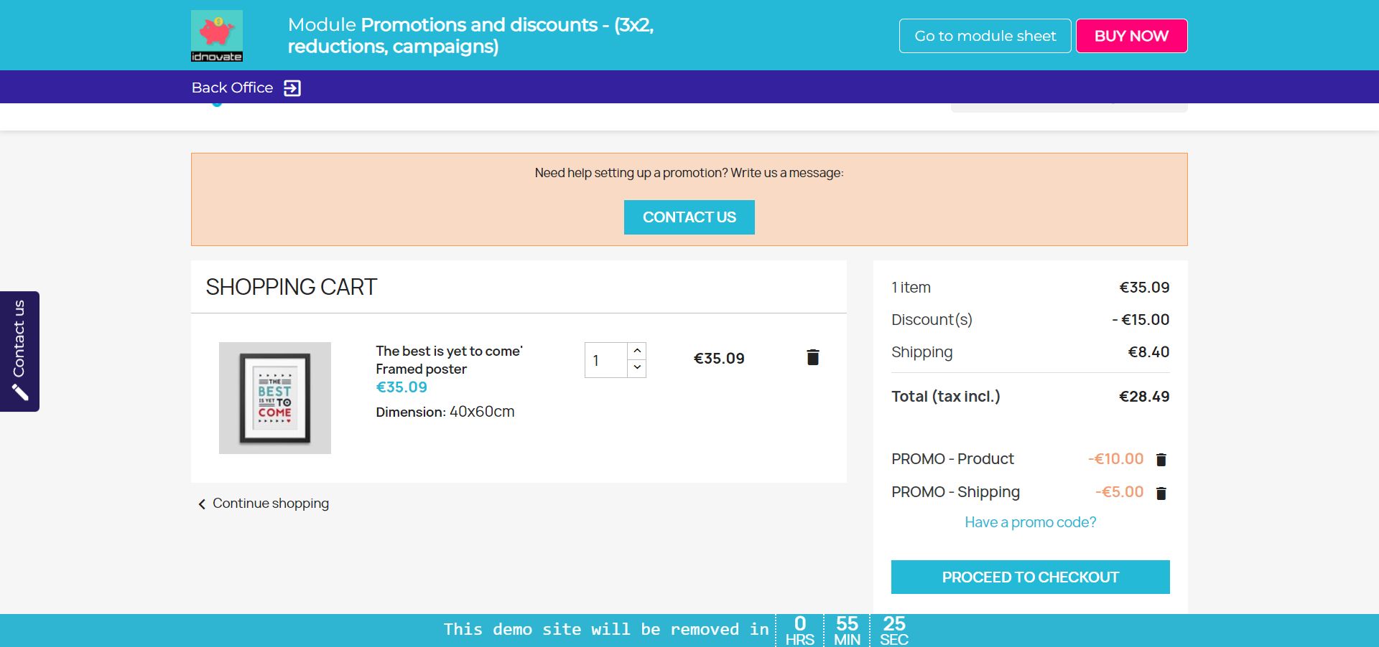Click the idnovate piggy bank logo
The width and height of the screenshot is (1379, 647).
[x=216, y=36]
